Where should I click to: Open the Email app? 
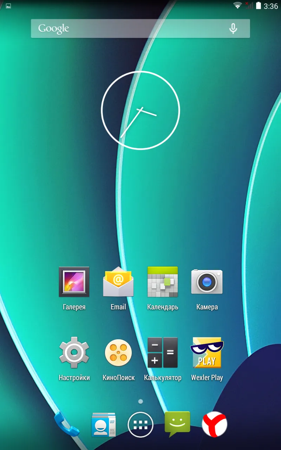[118, 282]
